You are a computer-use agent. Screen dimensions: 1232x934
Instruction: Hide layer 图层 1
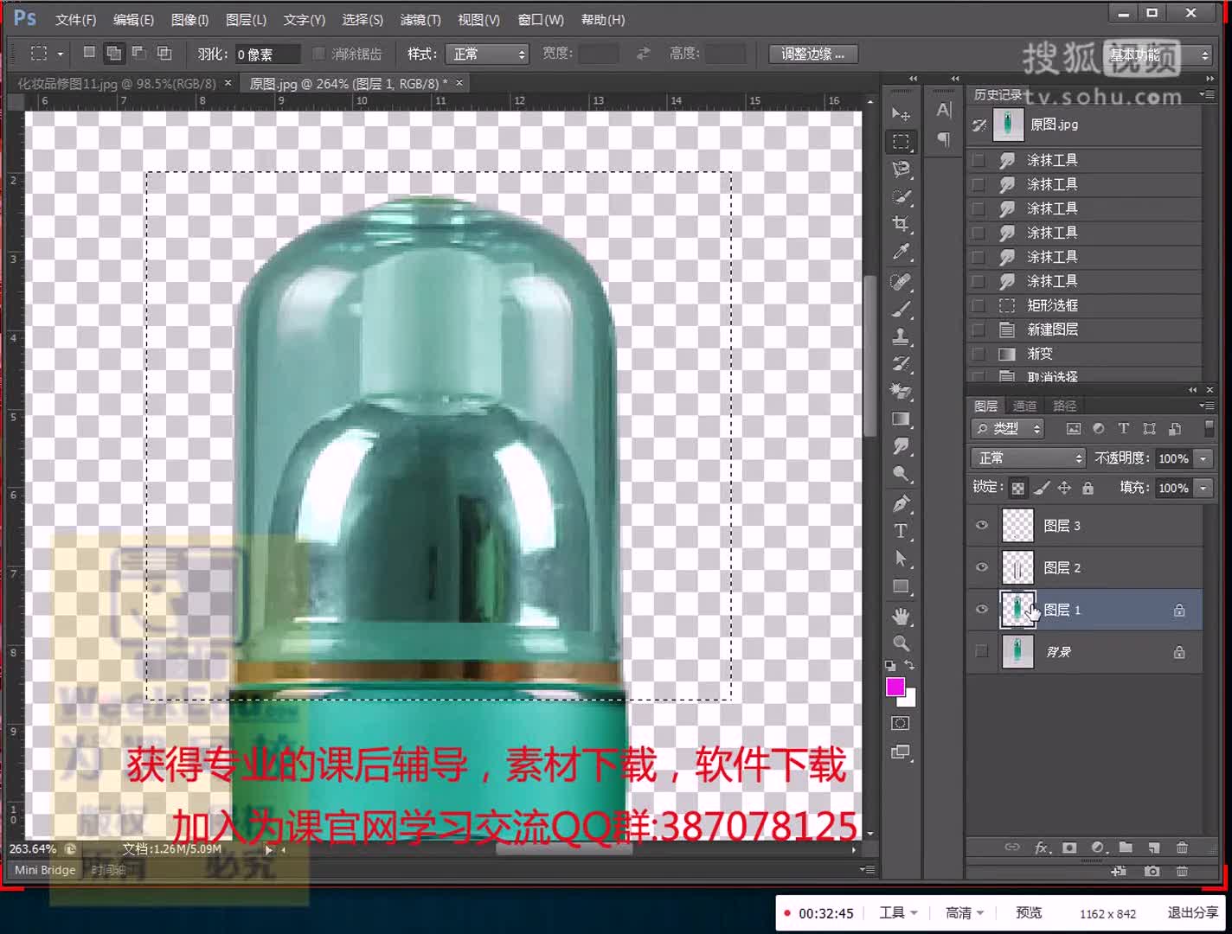(982, 610)
